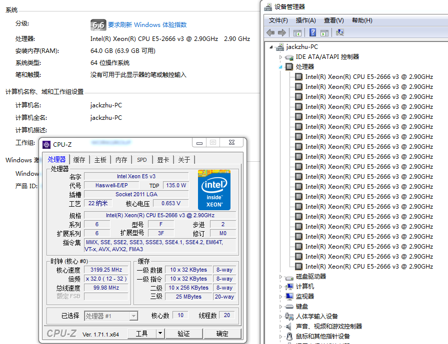This screenshot has height=344, width=448.
Task: Click the Socket 2011 LGA field
Action: click(x=136, y=195)
